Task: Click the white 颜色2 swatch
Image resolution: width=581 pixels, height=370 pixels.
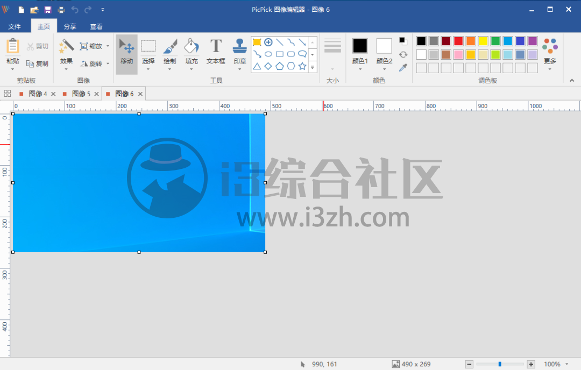Action: [384, 46]
